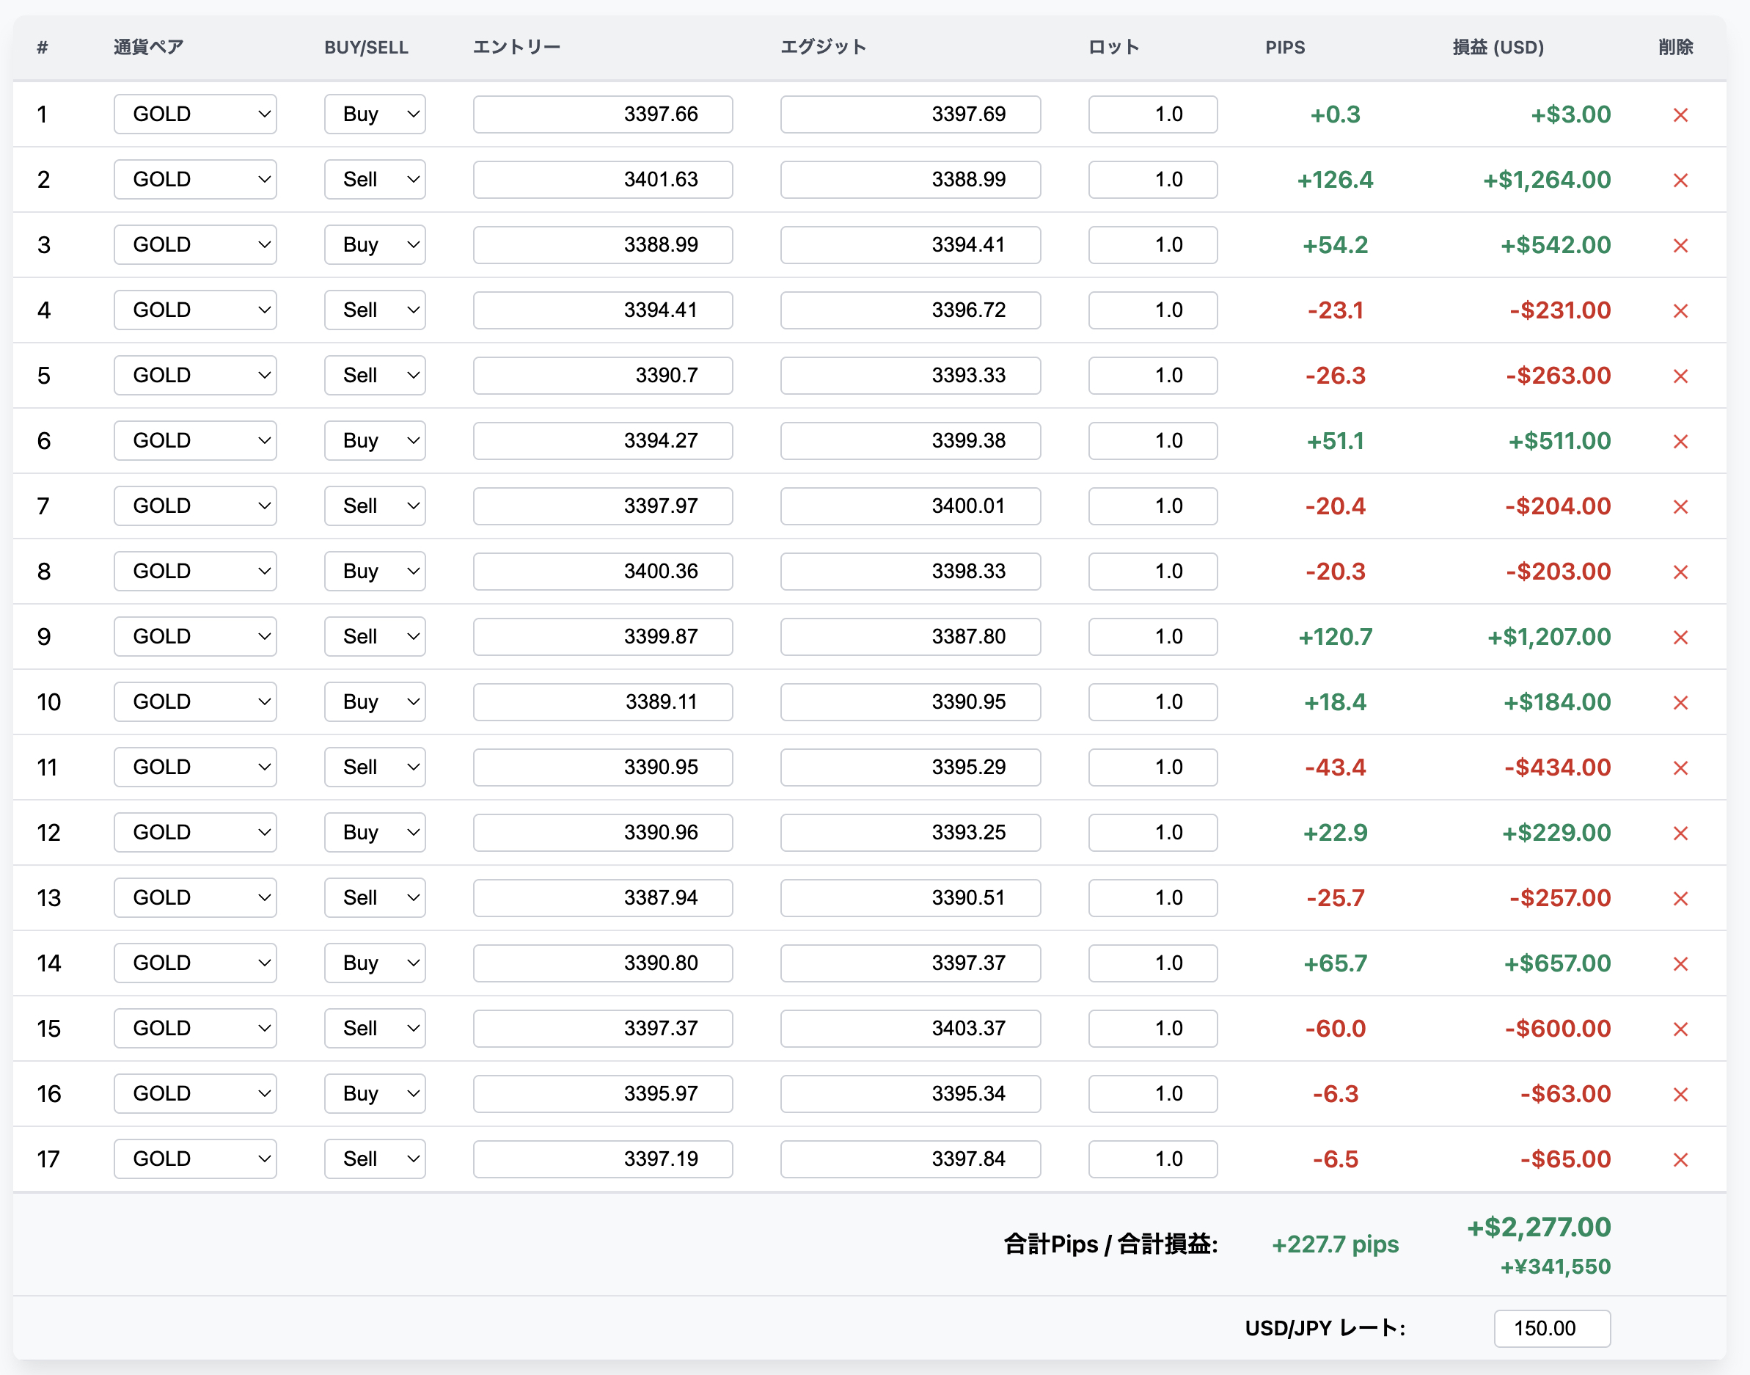
Task: Change Buy/Sell selection in row 14
Action: [375, 963]
